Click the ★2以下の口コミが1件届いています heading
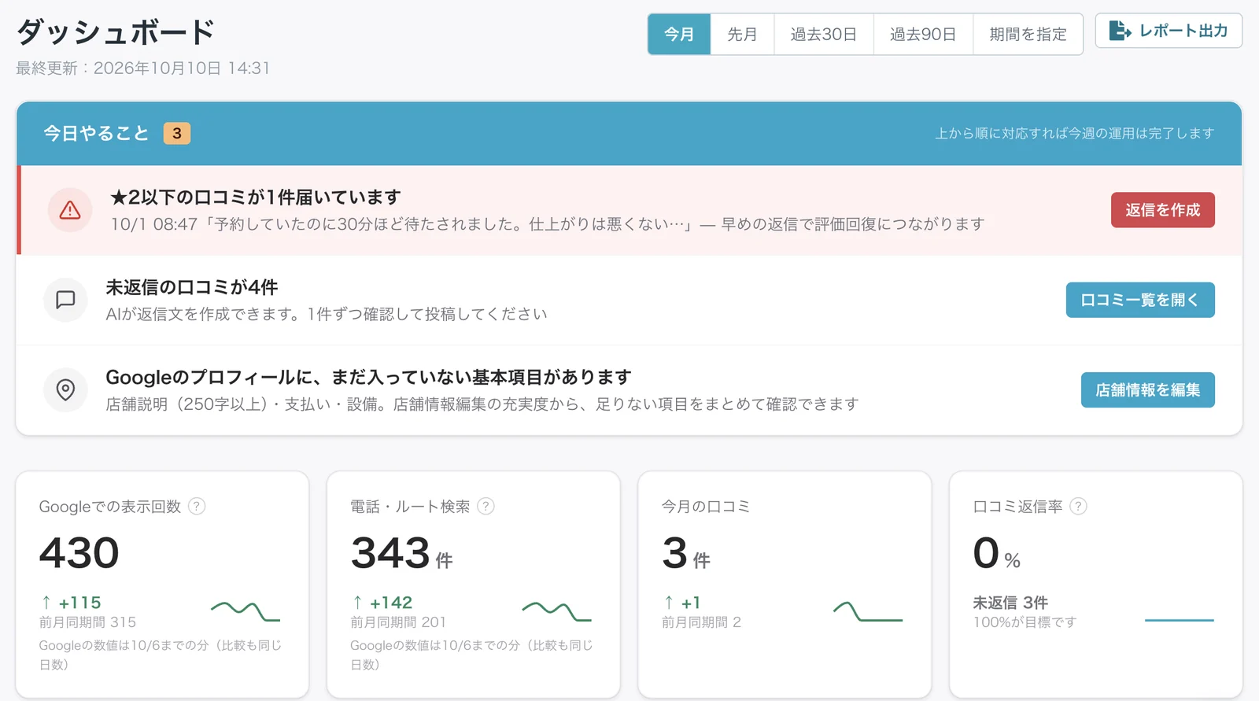 pyautogui.click(x=256, y=197)
